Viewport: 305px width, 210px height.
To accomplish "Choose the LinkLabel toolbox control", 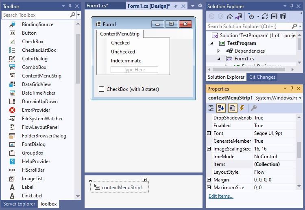I will tap(32, 196).
